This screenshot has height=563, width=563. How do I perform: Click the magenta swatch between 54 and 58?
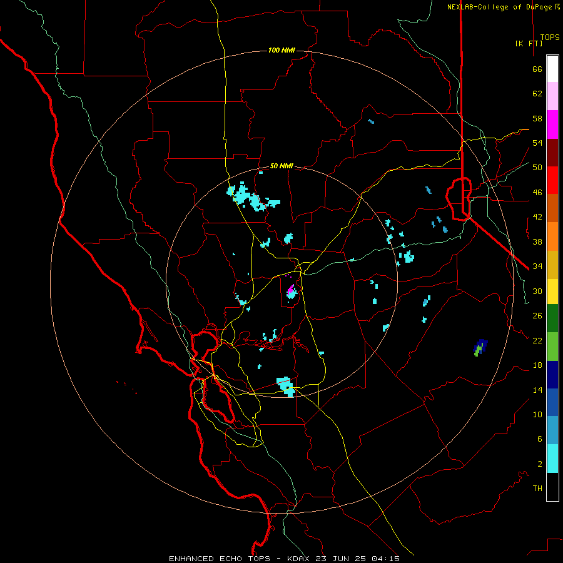(x=552, y=124)
